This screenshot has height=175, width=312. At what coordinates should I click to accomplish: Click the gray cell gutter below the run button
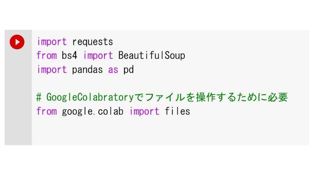click(18, 97)
